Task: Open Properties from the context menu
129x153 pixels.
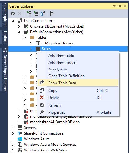Action: 78,112
